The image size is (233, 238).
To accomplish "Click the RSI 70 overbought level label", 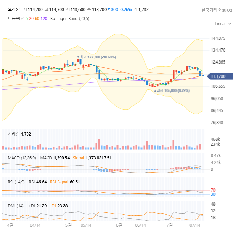I will [x=213, y=190].
